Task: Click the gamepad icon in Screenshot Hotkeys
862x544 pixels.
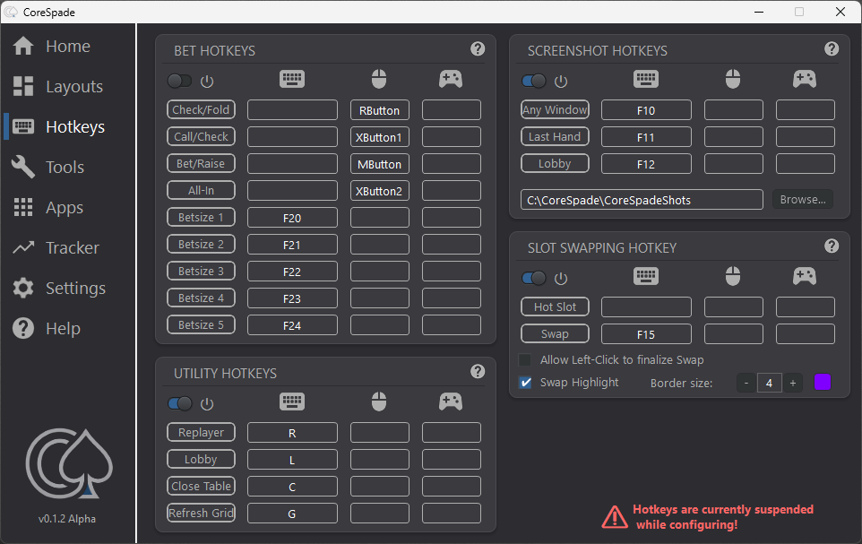Action: pyautogui.click(x=805, y=79)
